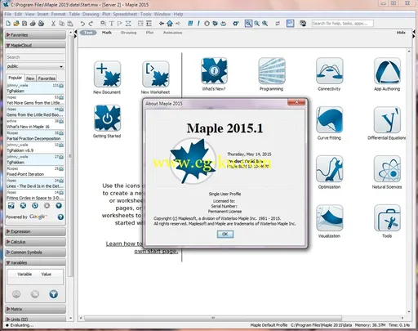Click OK in About Maple 2015 dialog
This screenshot has width=418, height=331.
pos(225,234)
